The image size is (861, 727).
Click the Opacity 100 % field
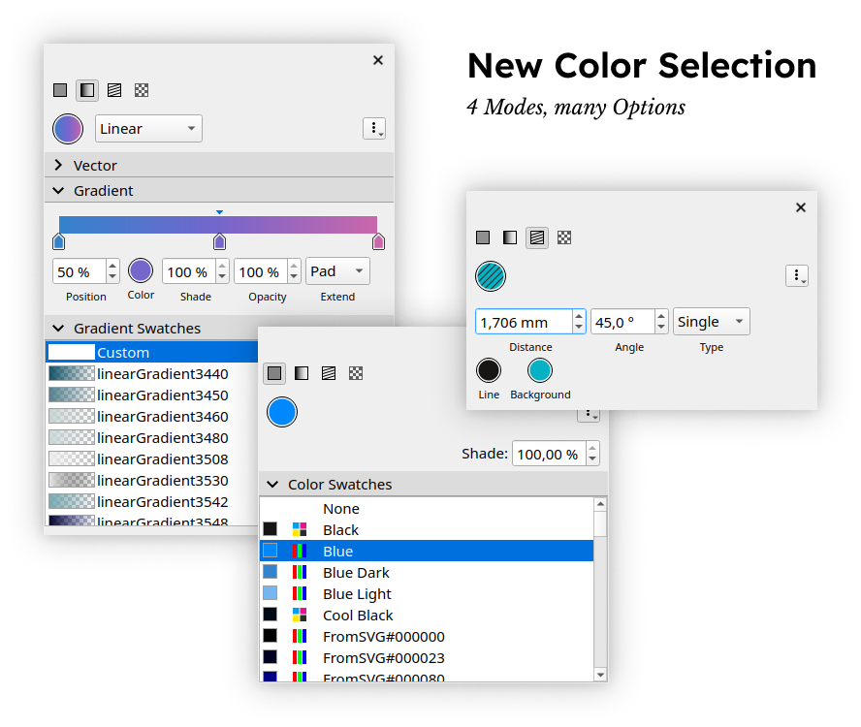point(268,271)
